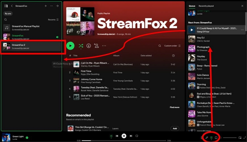Viewport: 247px width, 142px height.
Task: Click the StreamFox 2 cover collage
Action: (80, 21)
